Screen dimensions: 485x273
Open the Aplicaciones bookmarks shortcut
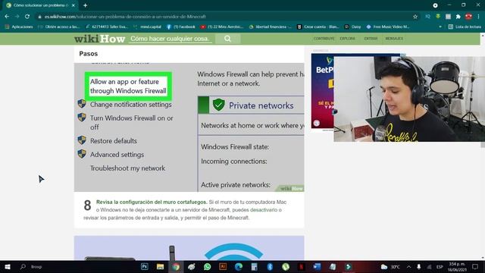point(19,27)
